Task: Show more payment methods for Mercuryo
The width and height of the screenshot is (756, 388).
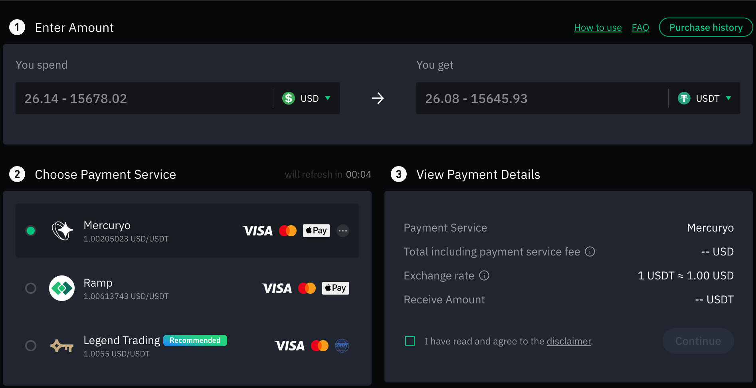Action: click(343, 231)
